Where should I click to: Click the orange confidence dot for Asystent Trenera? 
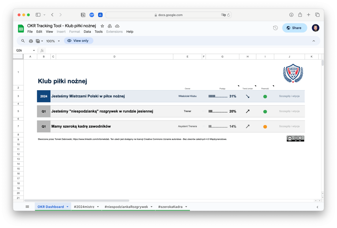[x=265, y=127]
